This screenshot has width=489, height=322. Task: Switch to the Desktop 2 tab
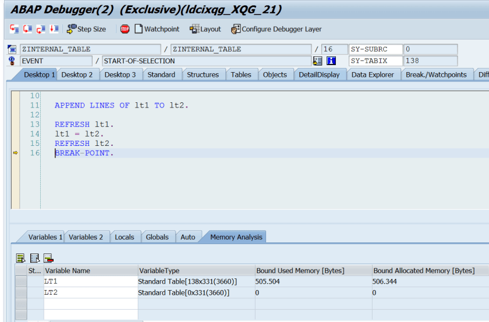click(x=77, y=74)
